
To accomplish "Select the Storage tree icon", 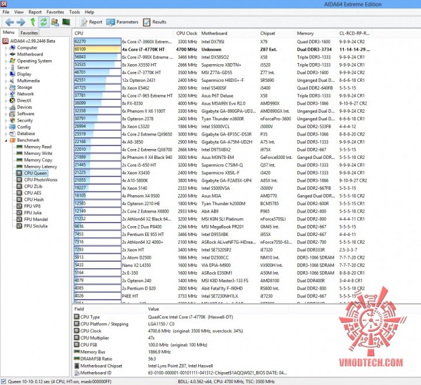I will 12,87.
